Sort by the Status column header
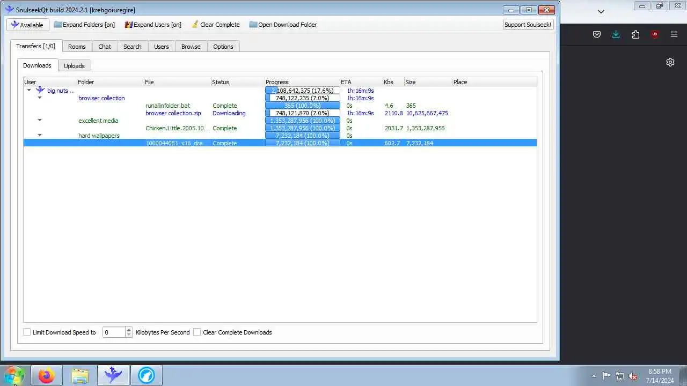Image resolution: width=687 pixels, height=386 pixels. click(238, 82)
